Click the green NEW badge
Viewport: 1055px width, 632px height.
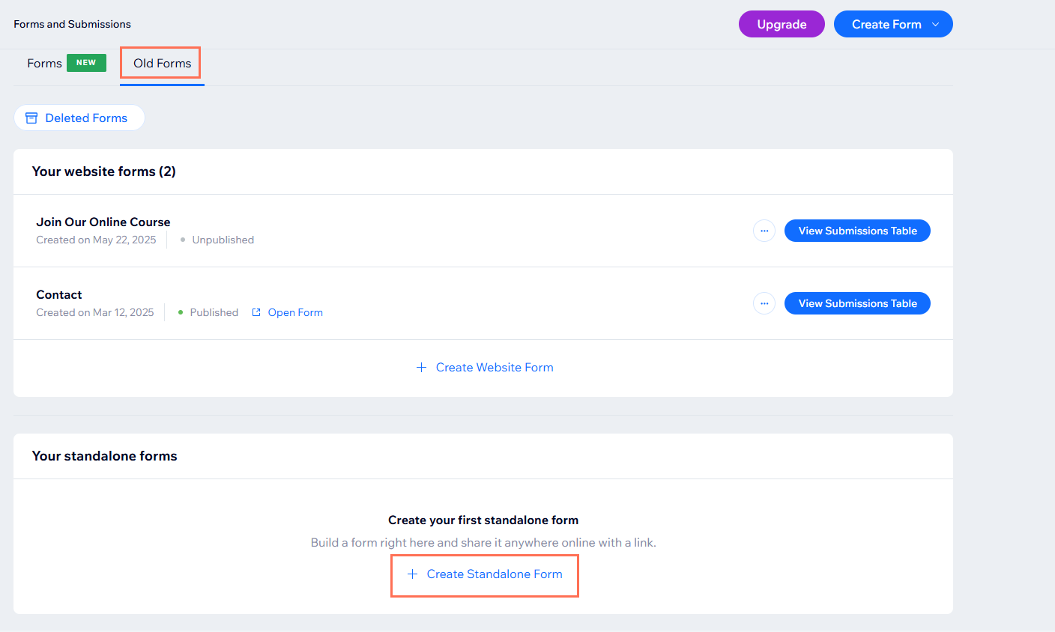[86, 63]
